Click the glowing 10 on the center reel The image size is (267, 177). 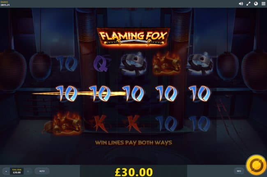133,93
